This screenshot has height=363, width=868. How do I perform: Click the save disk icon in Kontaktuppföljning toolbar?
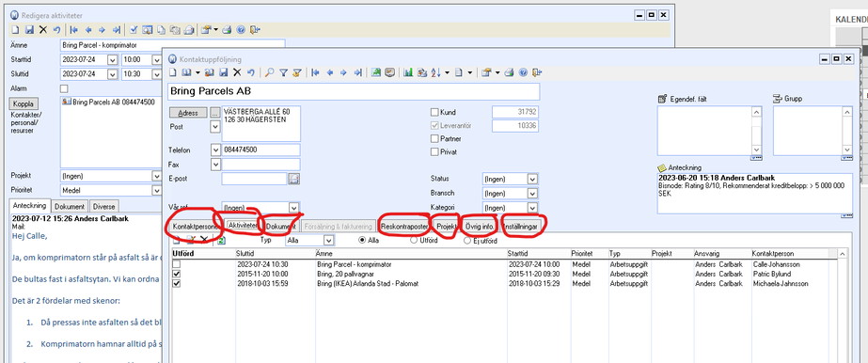click(224, 71)
